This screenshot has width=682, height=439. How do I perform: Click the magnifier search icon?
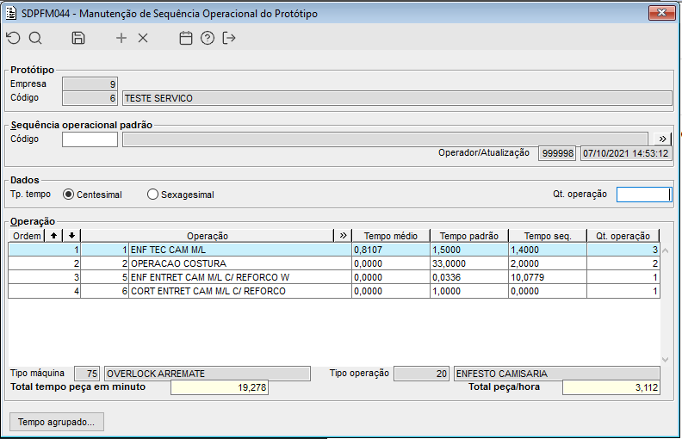point(35,38)
